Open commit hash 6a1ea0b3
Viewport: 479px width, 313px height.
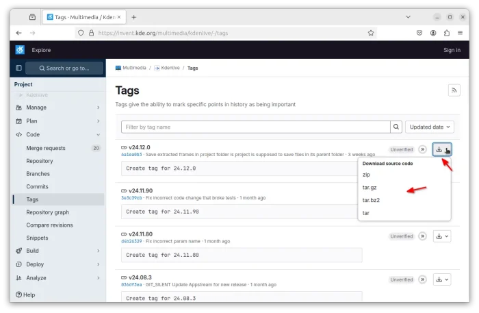point(131,155)
